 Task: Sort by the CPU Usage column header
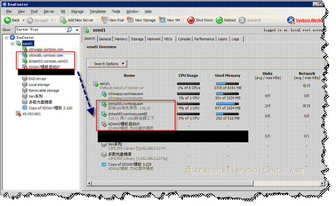(188, 75)
